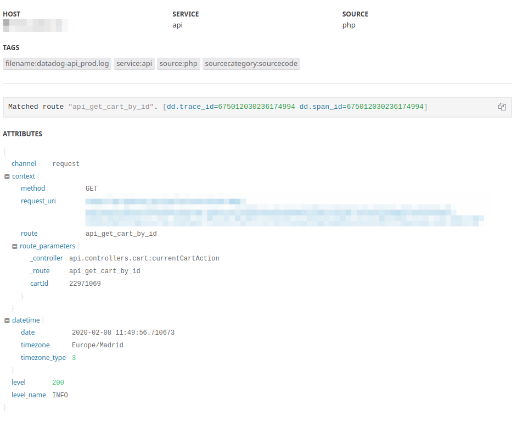The height and width of the screenshot is (427, 517).
Task: Select level value 200
Action: click(x=58, y=382)
